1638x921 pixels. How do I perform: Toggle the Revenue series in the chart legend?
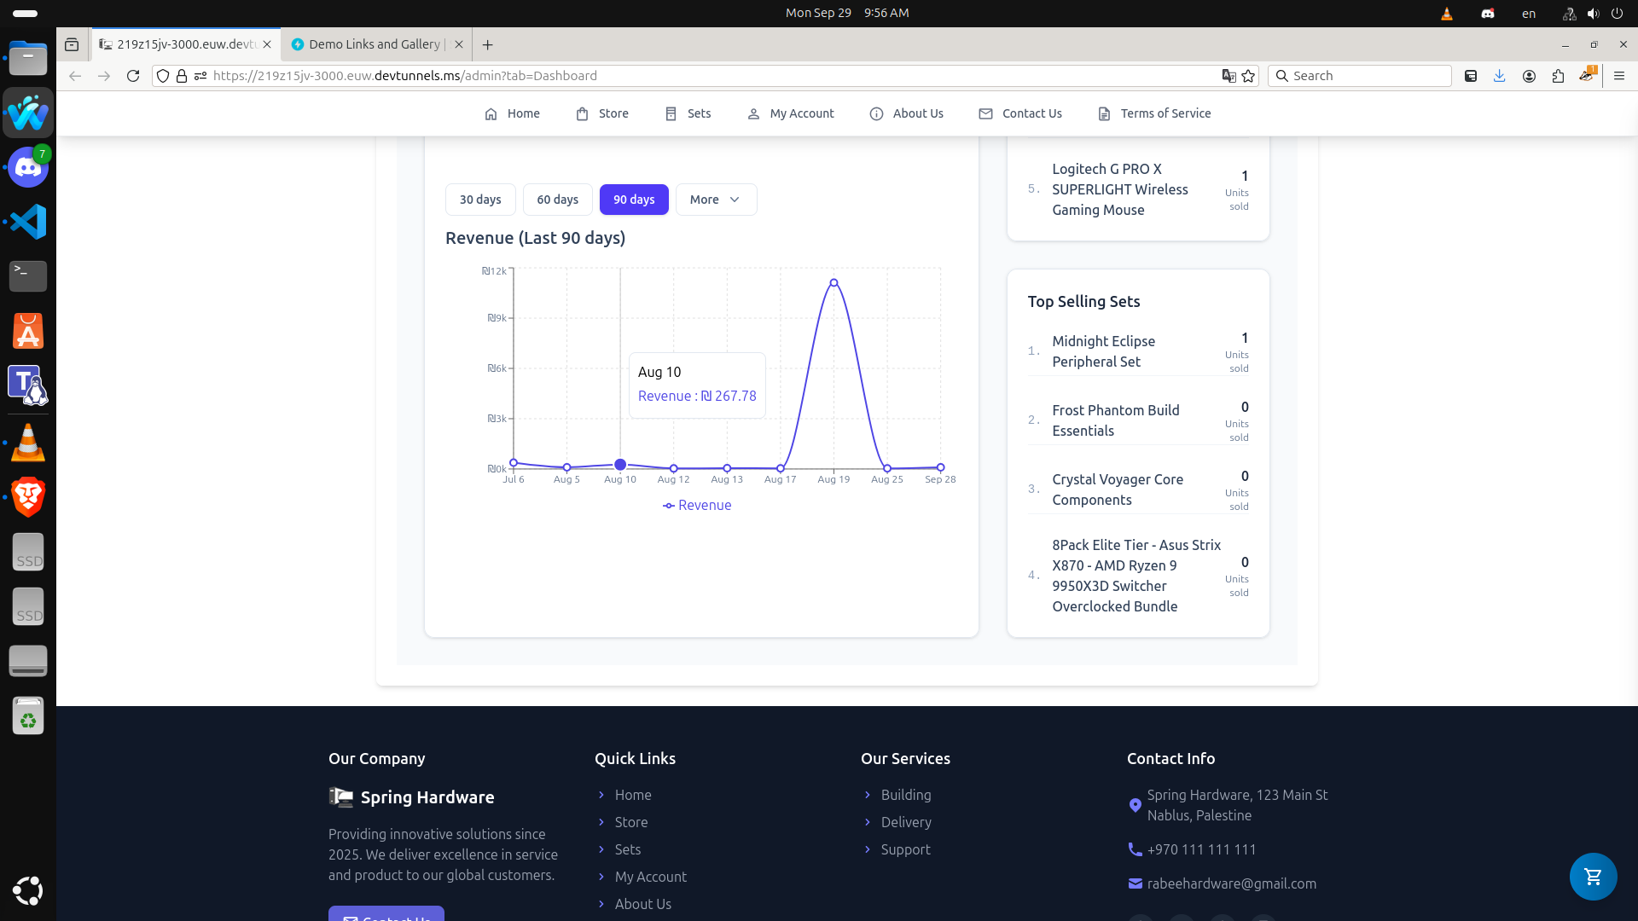click(x=697, y=505)
